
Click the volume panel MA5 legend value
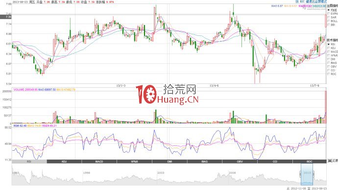tap(47, 89)
